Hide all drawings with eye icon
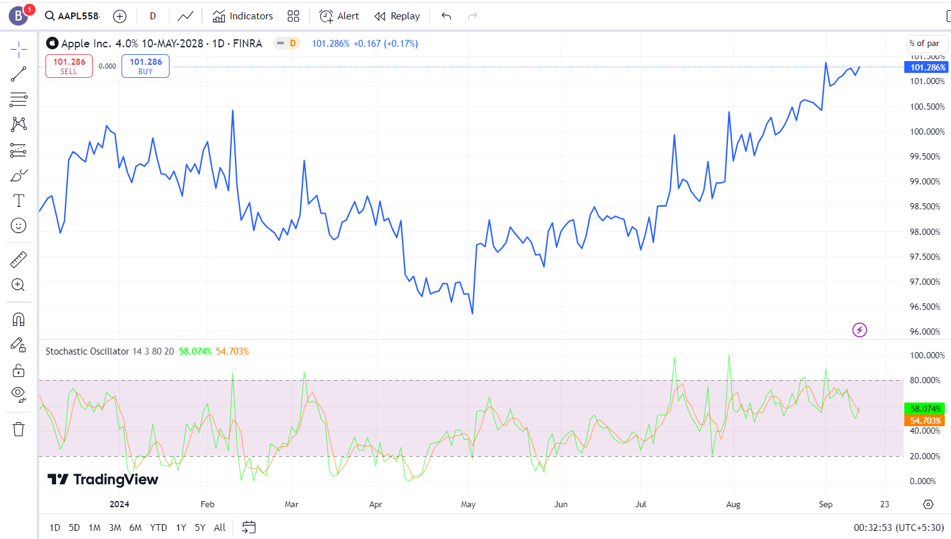The image size is (951, 539). (19, 394)
